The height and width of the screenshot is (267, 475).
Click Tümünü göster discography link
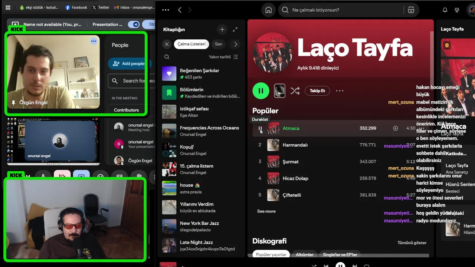point(412,243)
